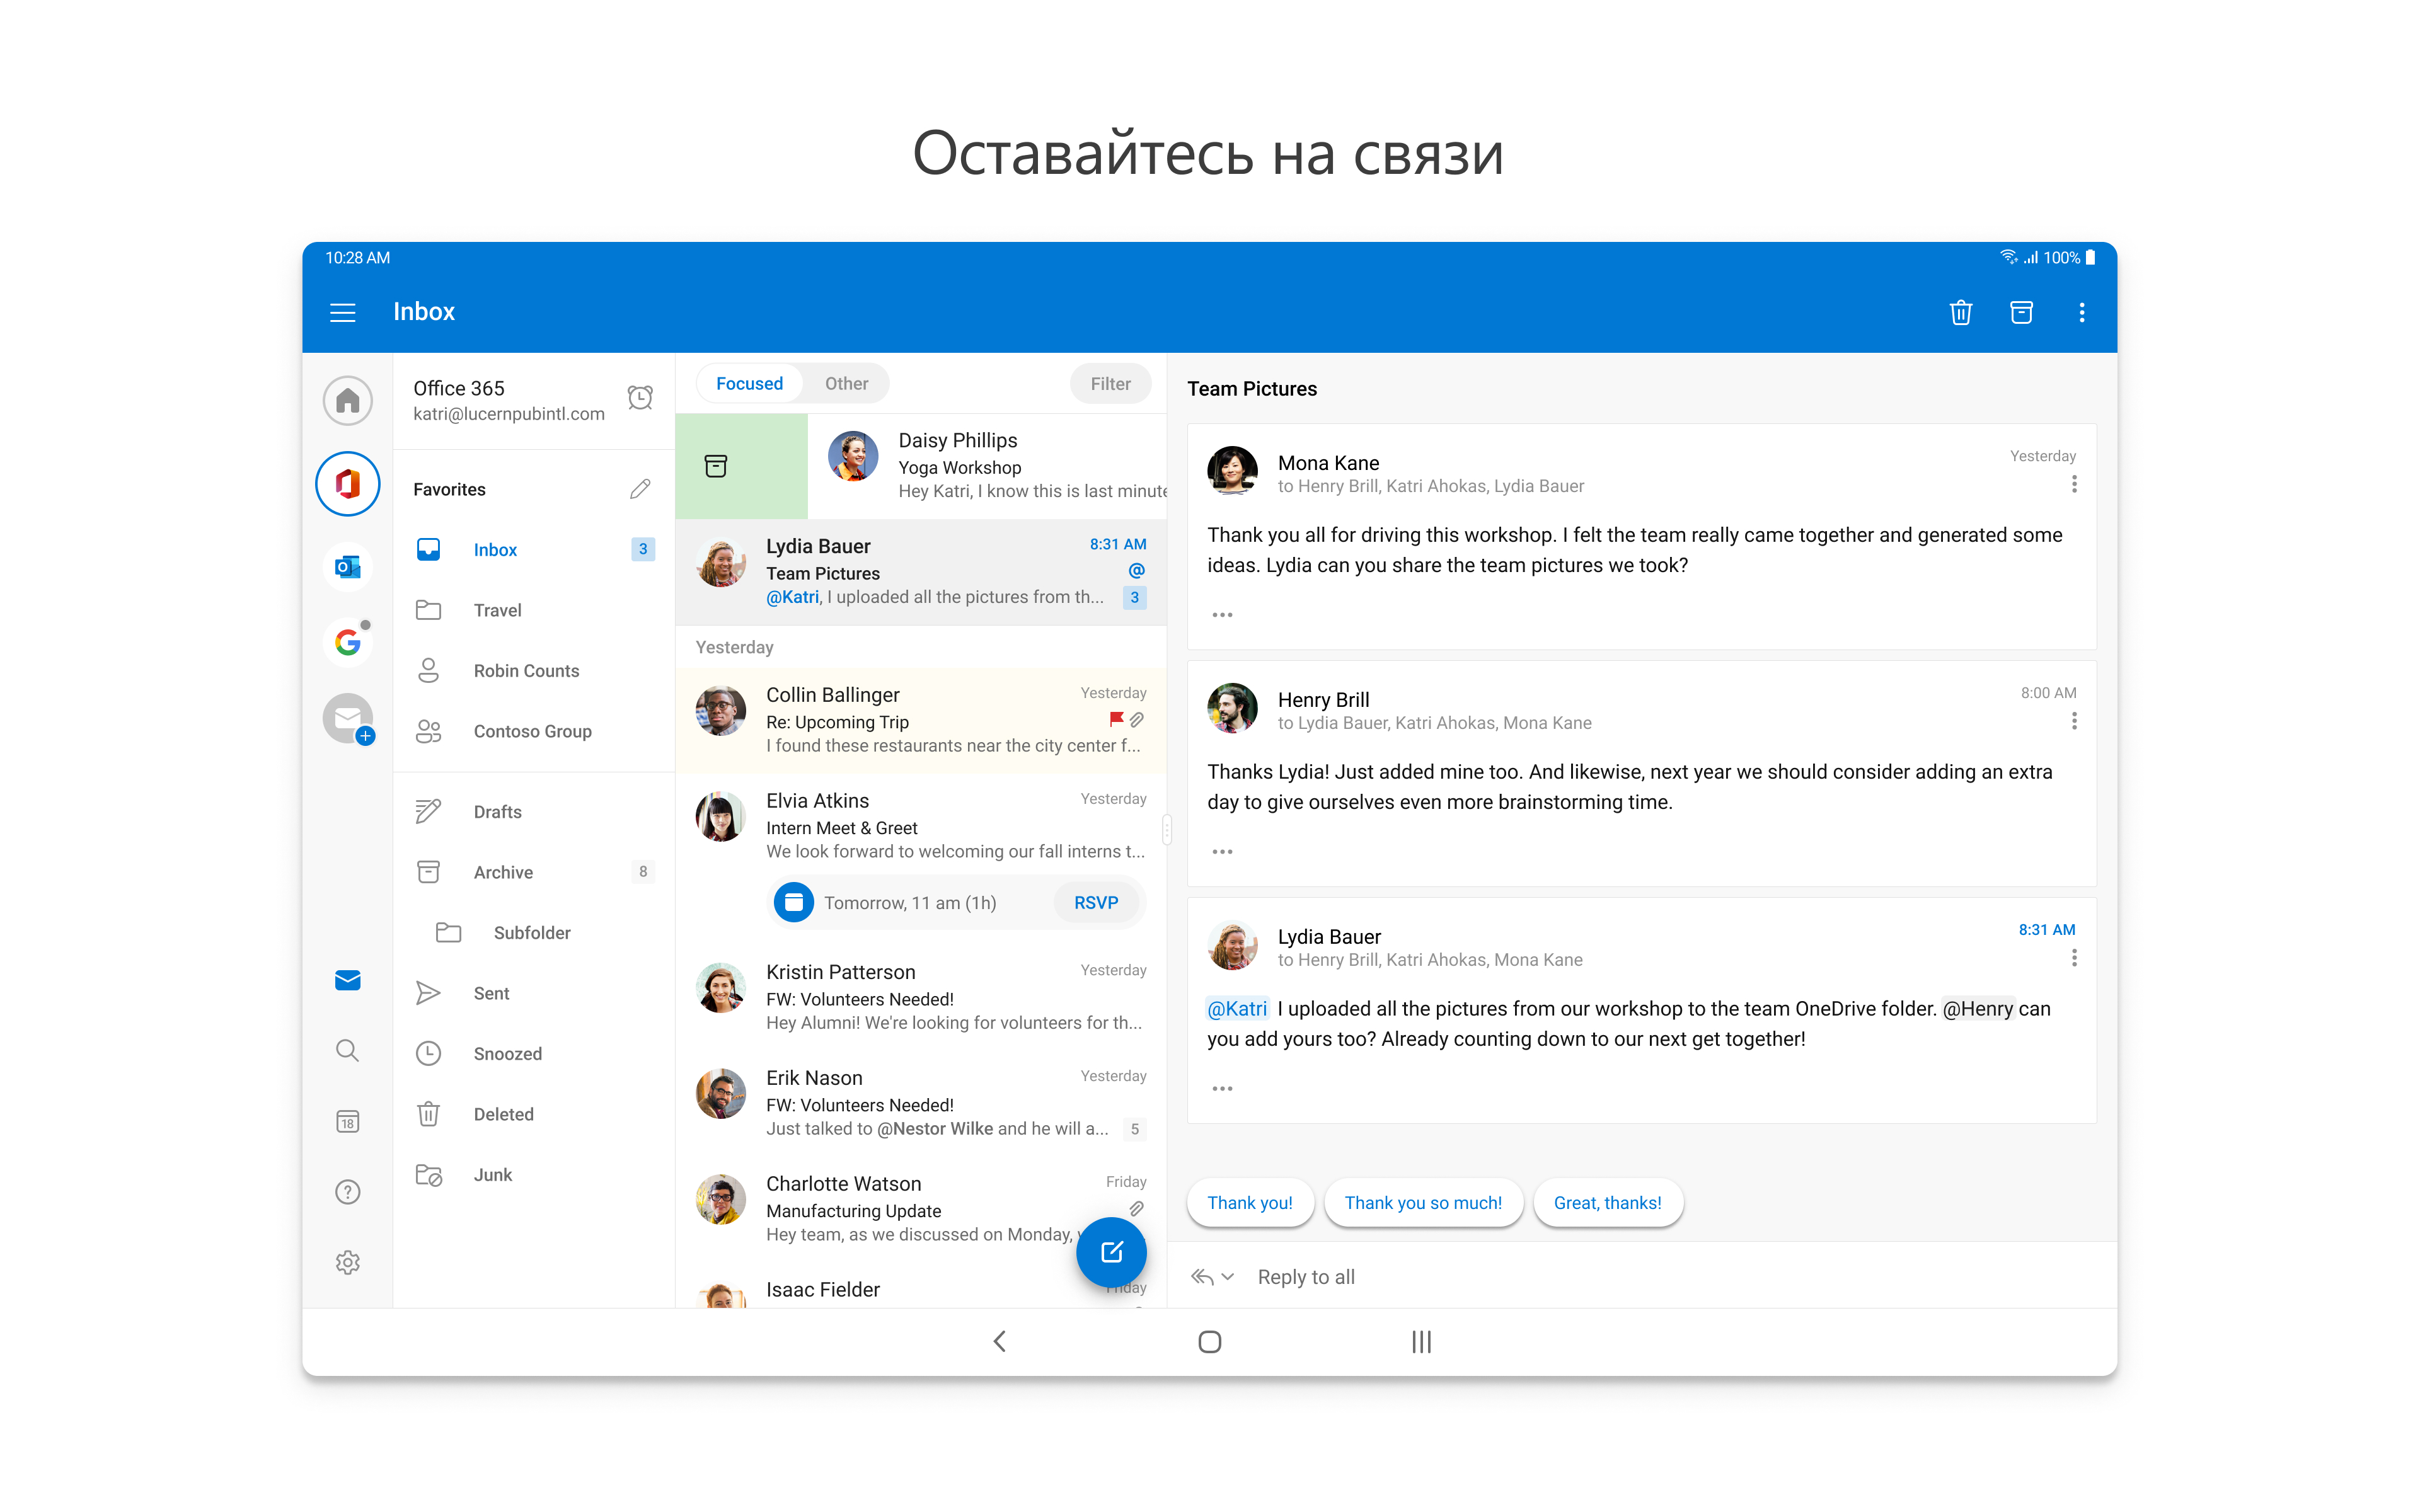Open the Mail view in sidebar
The image size is (2420, 1512).
347,980
